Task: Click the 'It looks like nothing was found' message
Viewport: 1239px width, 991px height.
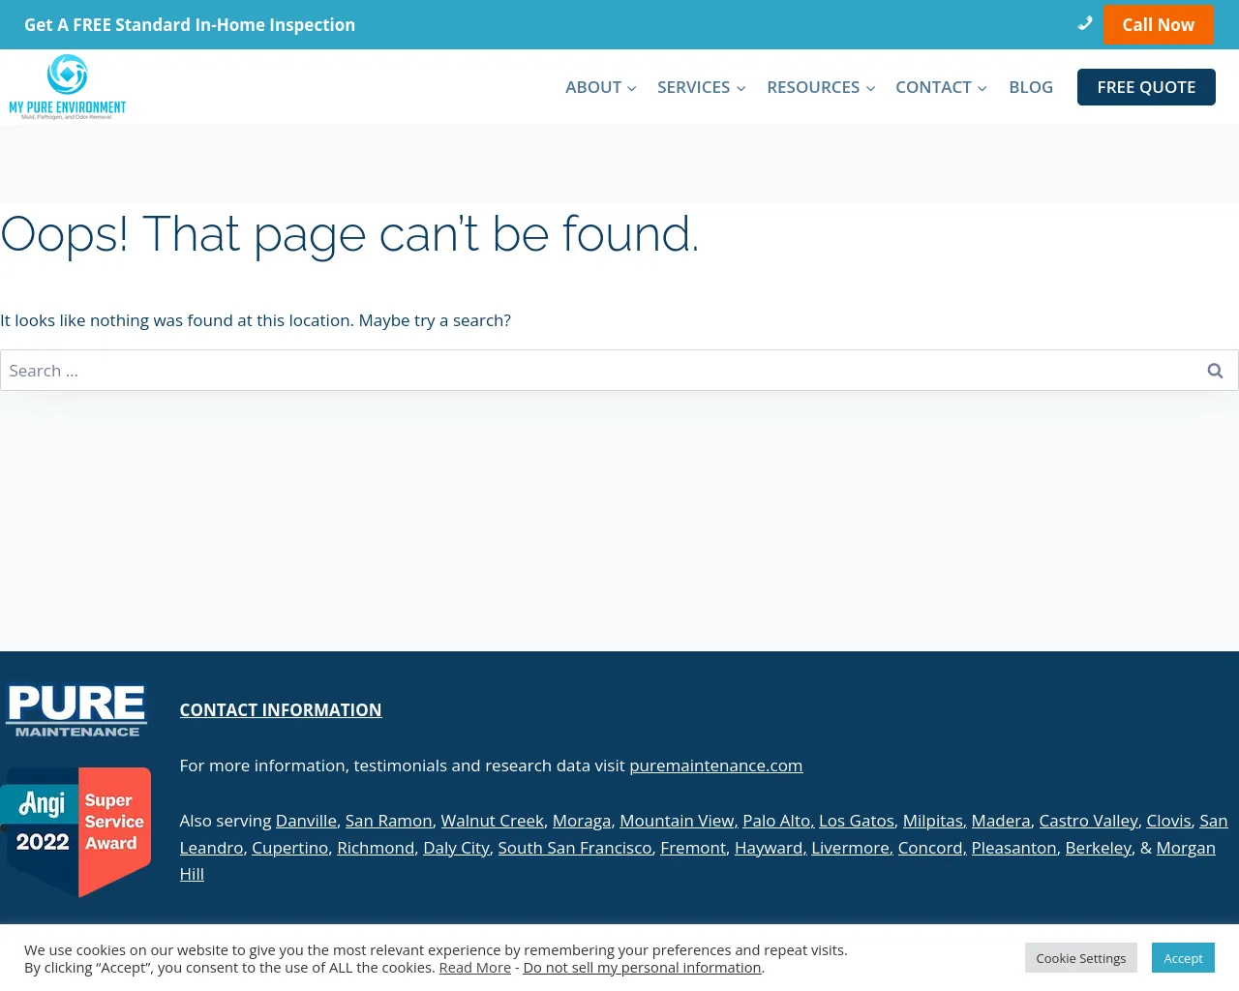Action: click(x=256, y=320)
